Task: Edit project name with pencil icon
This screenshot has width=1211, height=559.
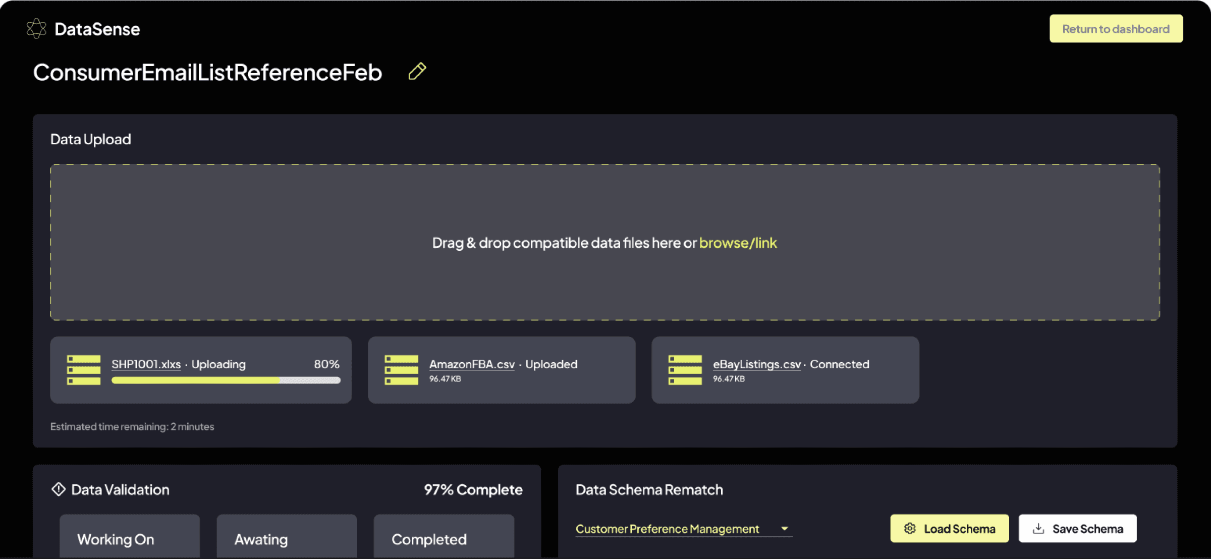Action: pyautogui.click(x=417, y=72)
